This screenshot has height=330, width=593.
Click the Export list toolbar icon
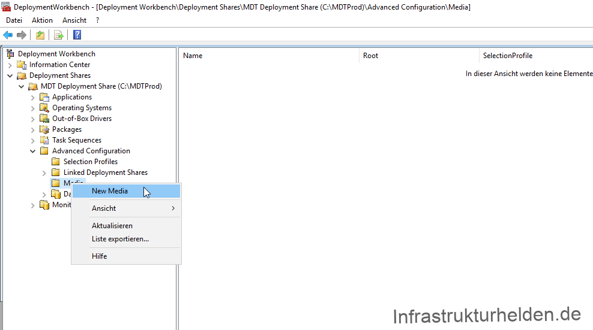point(59,35)
